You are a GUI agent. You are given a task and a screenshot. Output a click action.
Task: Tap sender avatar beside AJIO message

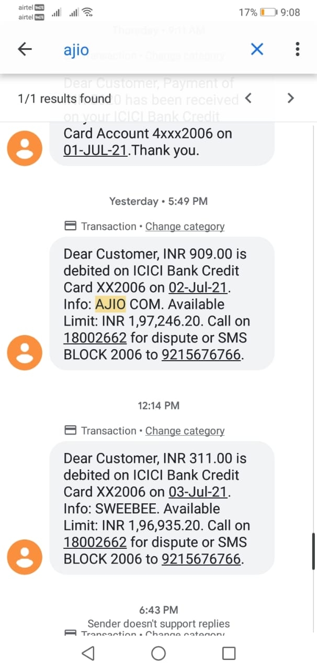coord(24,352)
